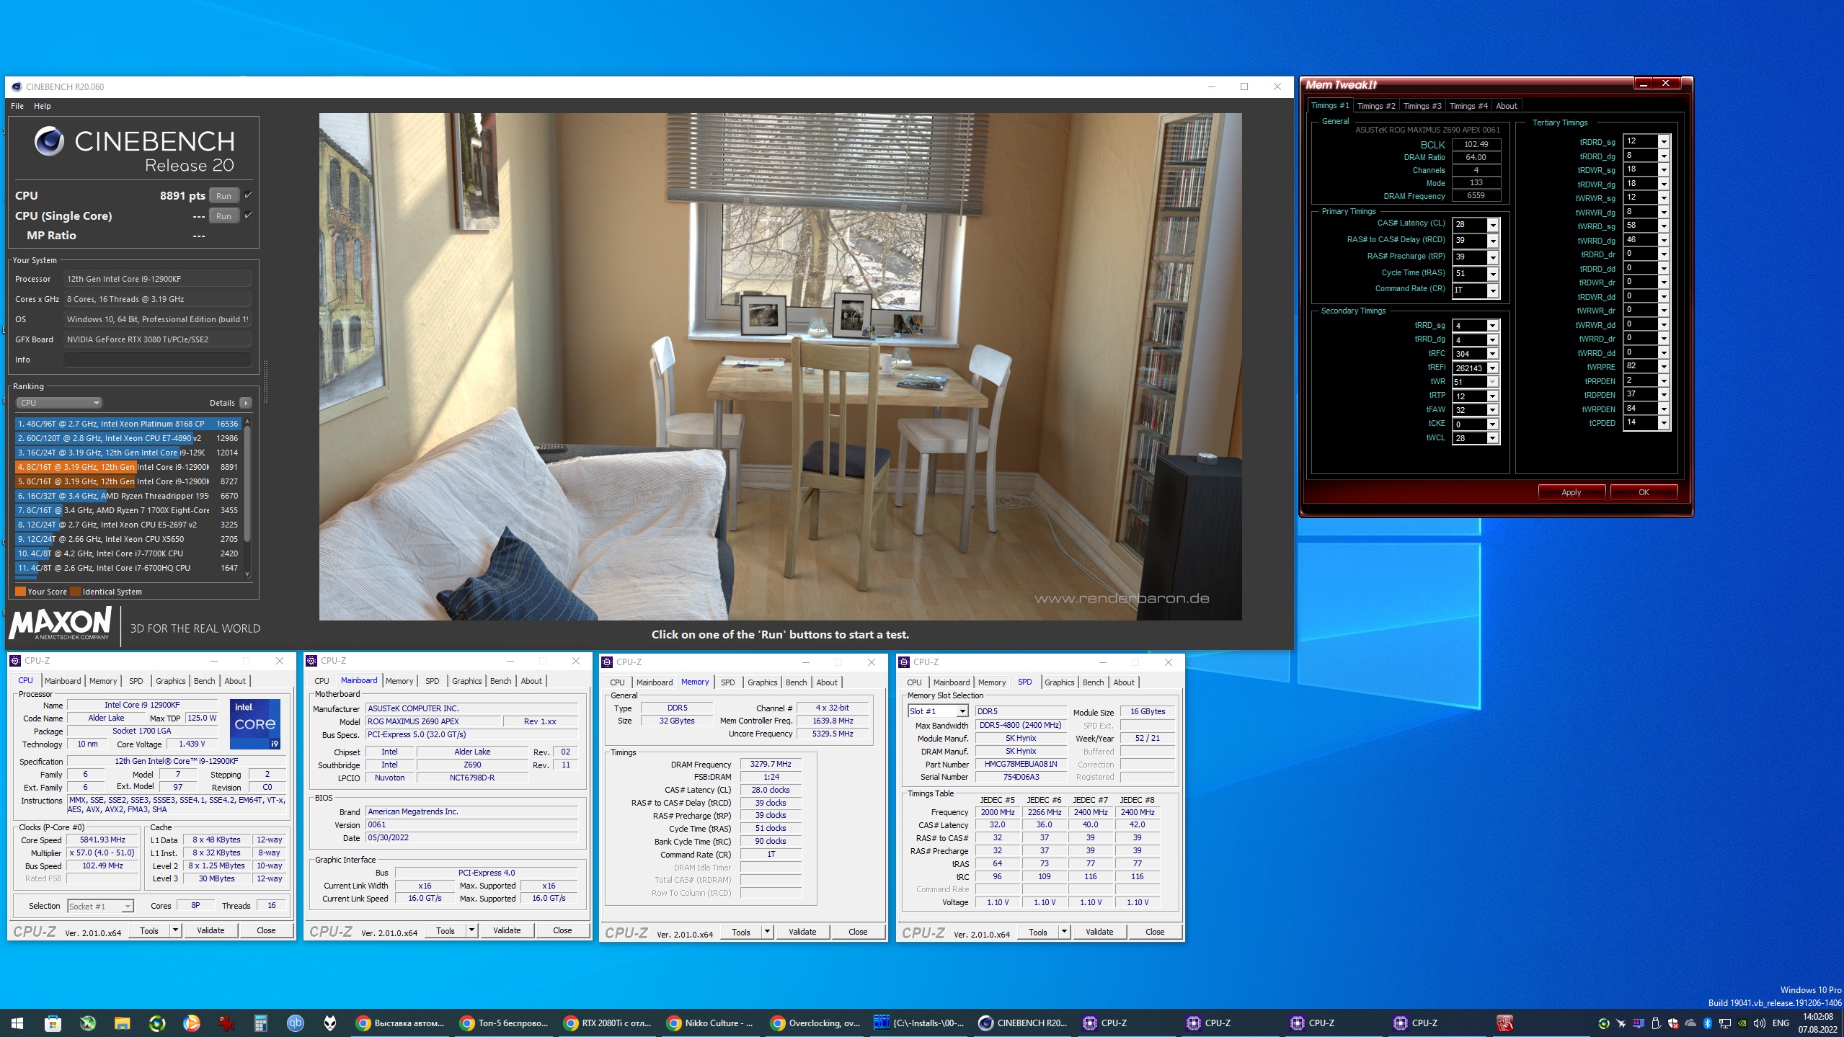Viewport: 1844px width, 1037px height.
Task: Open the Mainboard tab in first CPU-Z window
Action: 63,681
